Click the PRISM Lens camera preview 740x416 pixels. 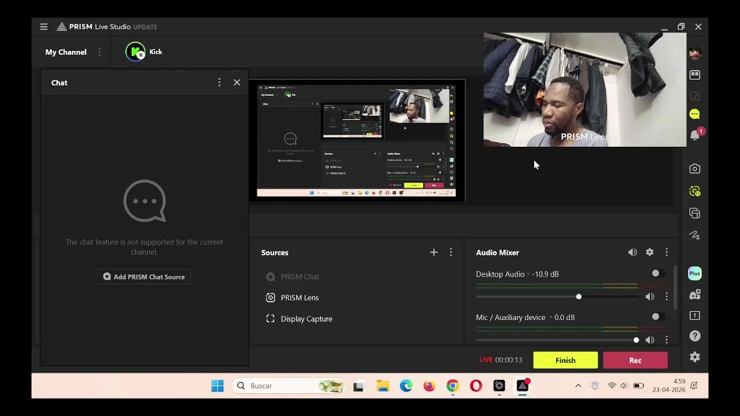pos(585,90)
